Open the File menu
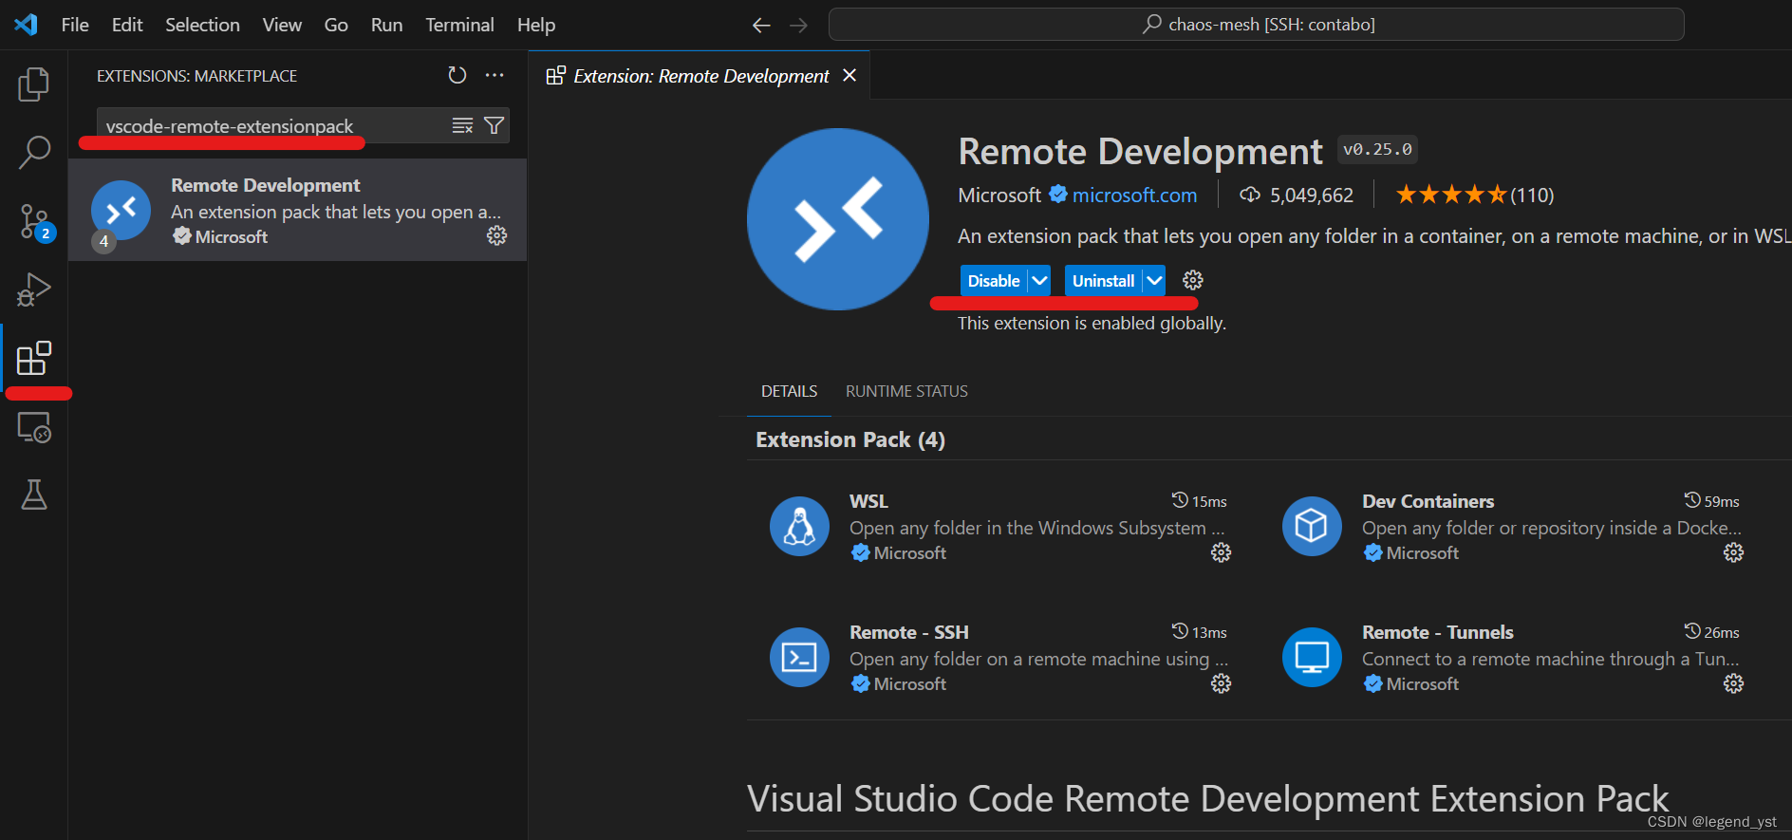The height and width of the screenshot is (840, 1792). 75,25
